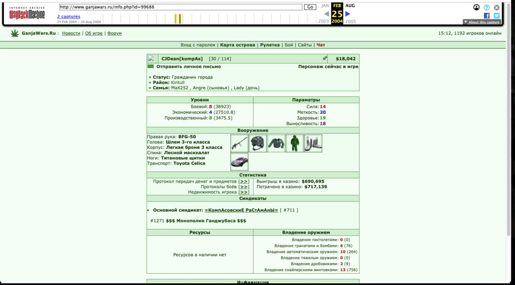Click Ресурсов в наличии нет text

tap(200, 255)
